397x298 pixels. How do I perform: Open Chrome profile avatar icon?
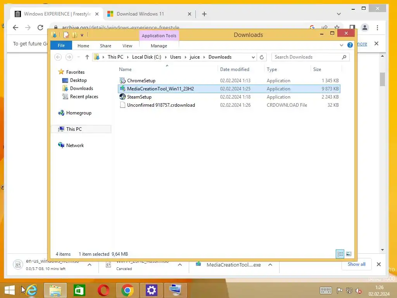pyautogui.click(x=364, y=28)
